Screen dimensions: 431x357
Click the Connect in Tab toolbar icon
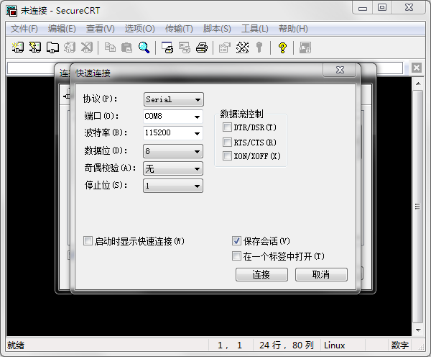pyautogui.click(x=52, y=48)
